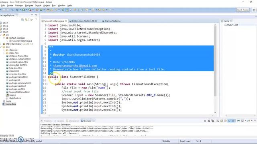Toggle Word Wrap in Console toolbar

[x=226, y=121]
